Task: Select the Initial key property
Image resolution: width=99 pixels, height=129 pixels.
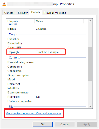Action: point(13,88)
